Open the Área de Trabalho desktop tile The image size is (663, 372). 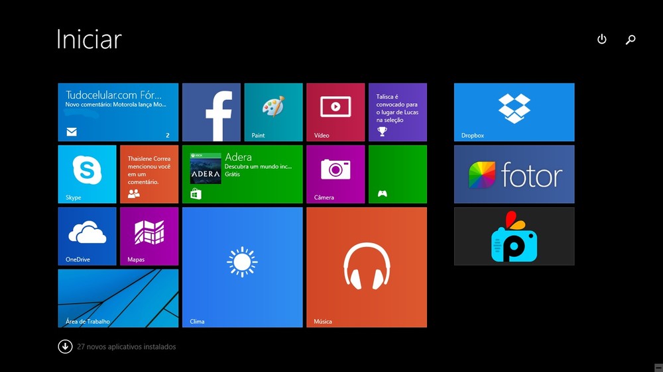[x=118, y=298]
